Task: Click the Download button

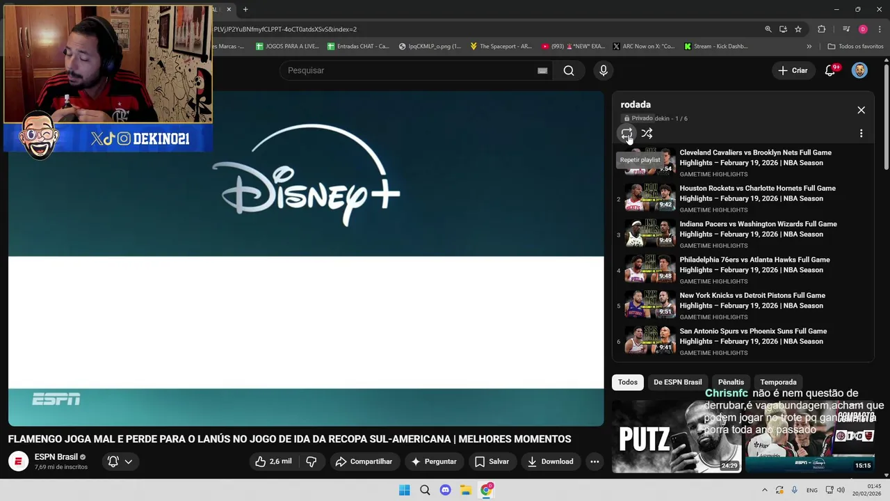Action: click(x=550, y=461)
